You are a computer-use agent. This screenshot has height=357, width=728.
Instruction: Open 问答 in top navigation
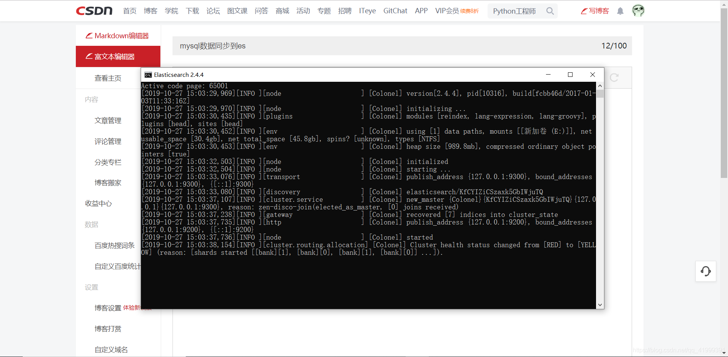click(261, 11)
